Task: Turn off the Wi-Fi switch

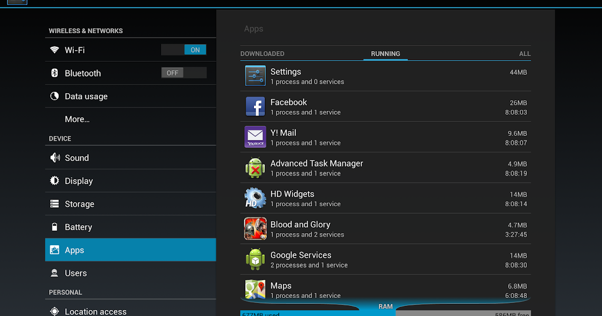Action: click(184, 50)
